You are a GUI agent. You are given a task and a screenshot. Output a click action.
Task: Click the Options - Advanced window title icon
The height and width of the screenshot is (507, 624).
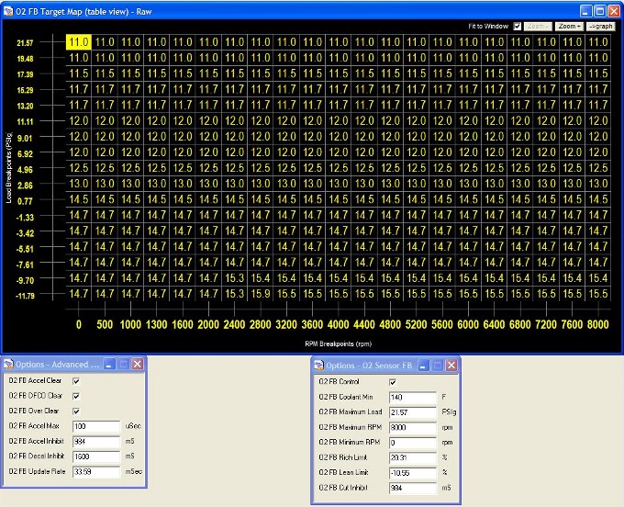coord(8,364)
